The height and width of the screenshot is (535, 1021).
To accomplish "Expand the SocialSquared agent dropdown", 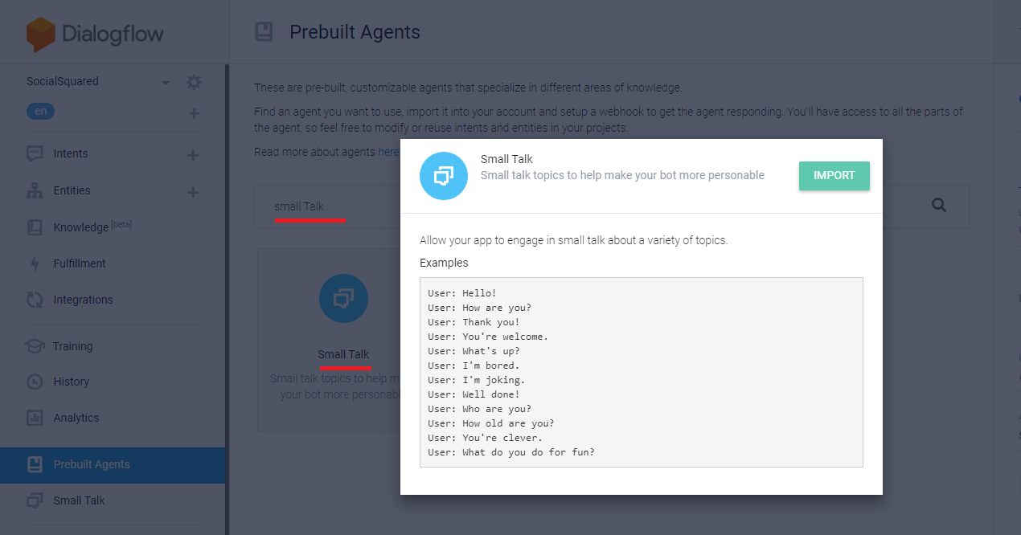I will point(166,82).
